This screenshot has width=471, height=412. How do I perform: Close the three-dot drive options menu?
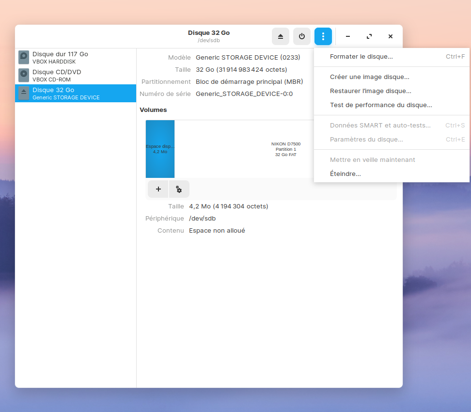323,36
